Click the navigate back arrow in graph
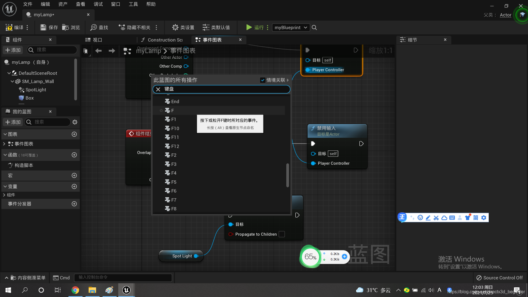 pyautogui.click(x=98, y=51)
